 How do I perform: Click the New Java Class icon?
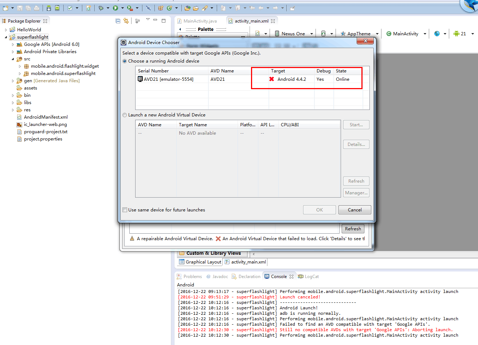click(x=169, y=8)
